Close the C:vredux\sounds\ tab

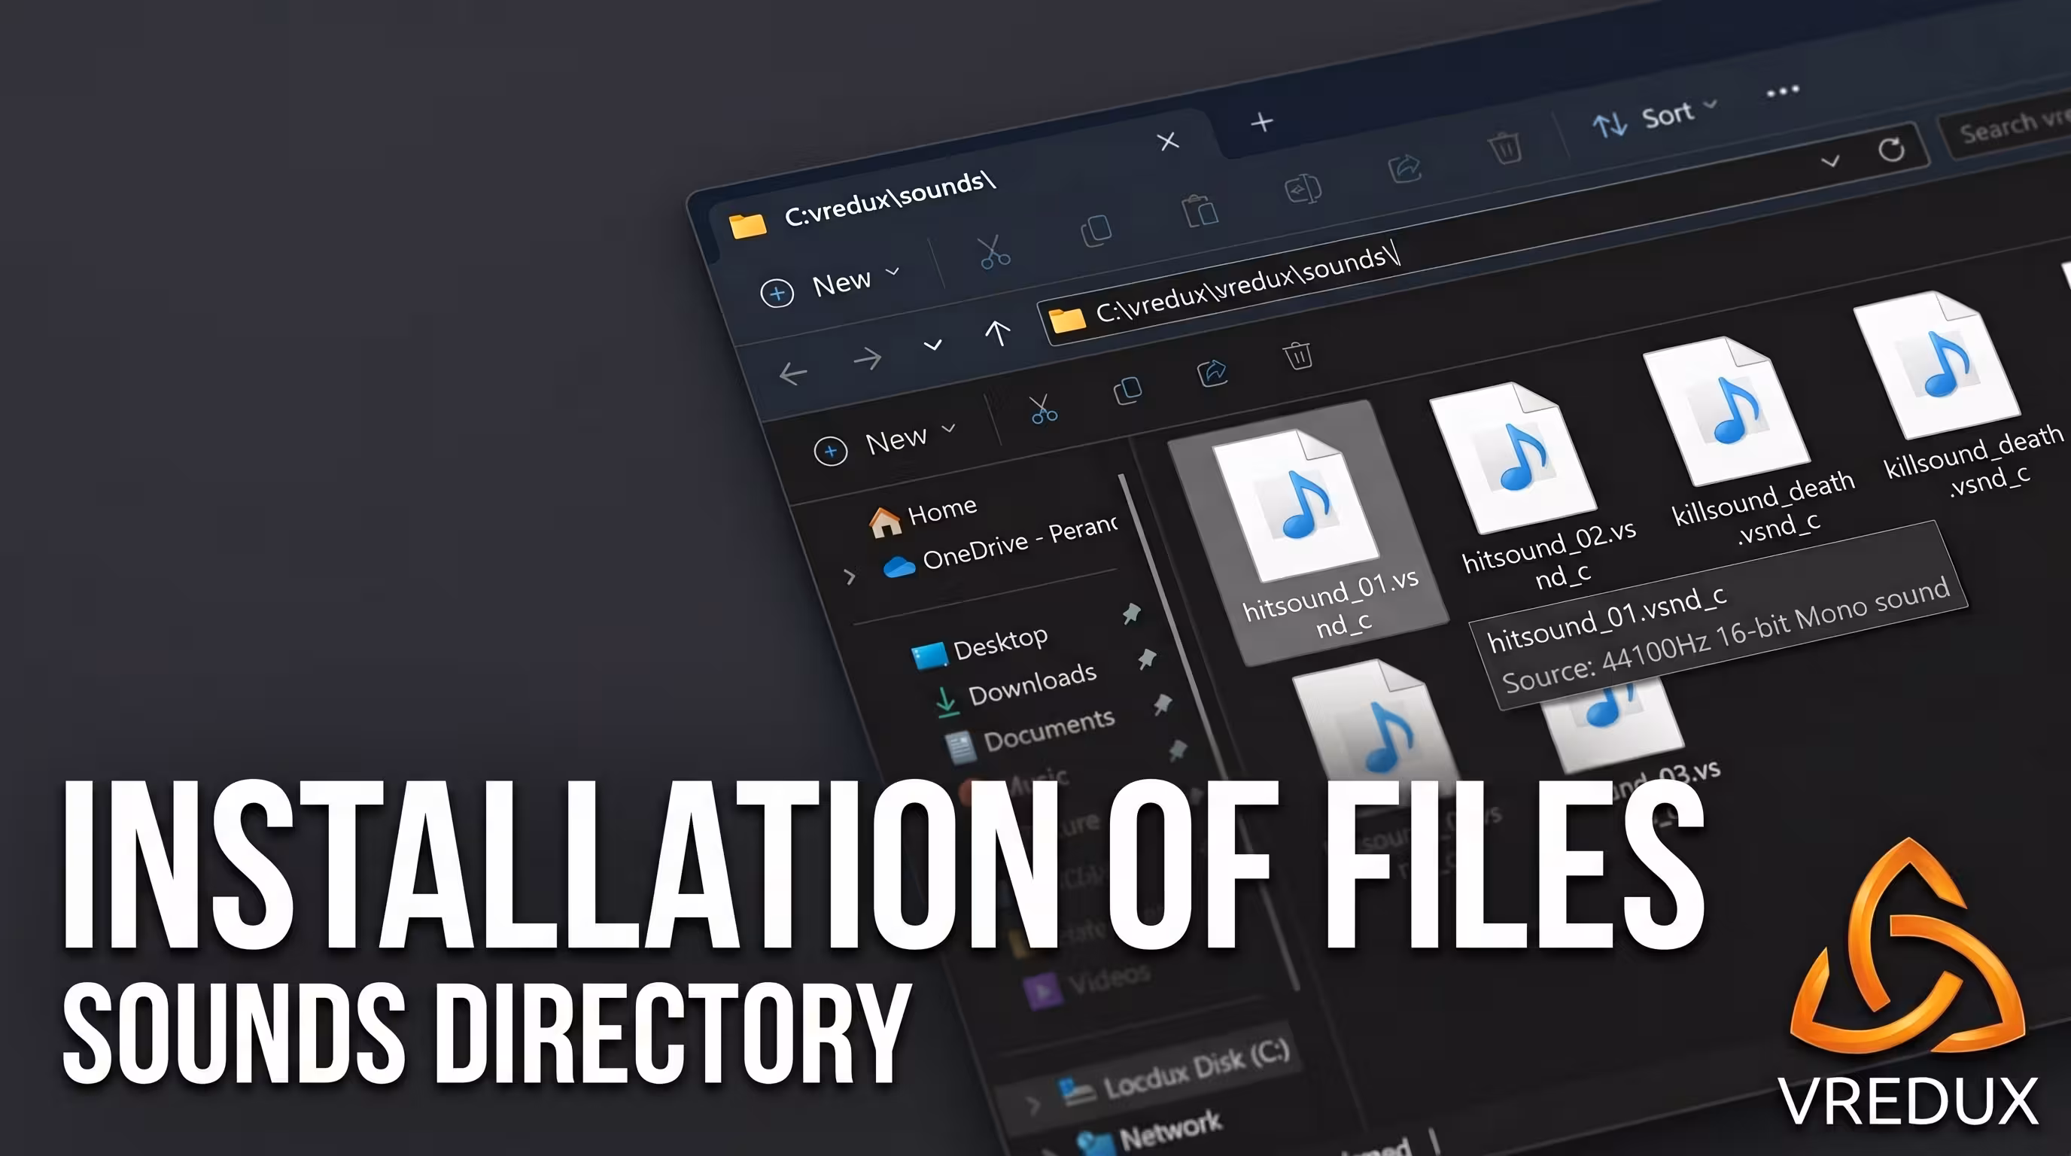(x=1167, y=141)
